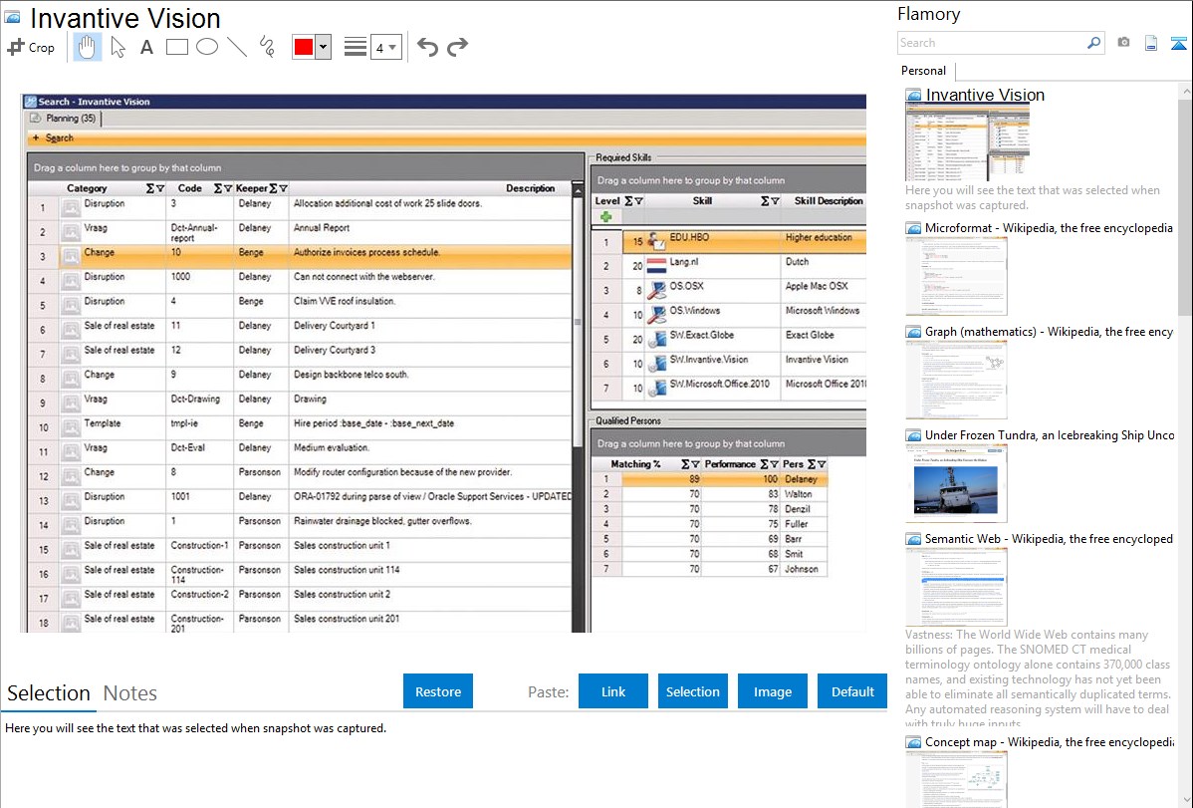
Task: Undo the last annotation
Action: tap(427, 47)
